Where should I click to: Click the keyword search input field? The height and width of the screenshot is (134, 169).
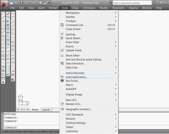pos(132,3)
